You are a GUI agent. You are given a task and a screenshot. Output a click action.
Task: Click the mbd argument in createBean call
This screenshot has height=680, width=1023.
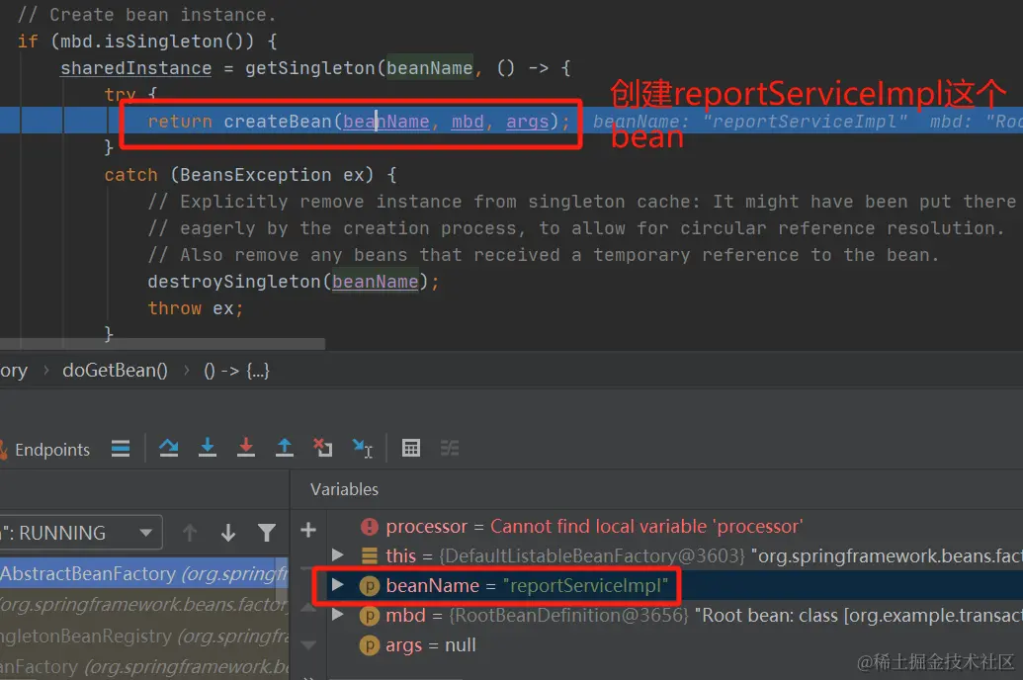click(468, 122)
